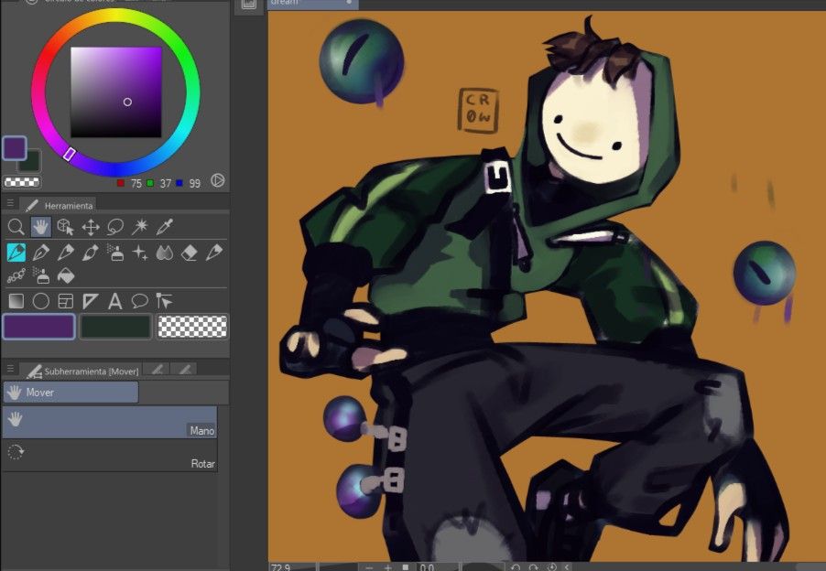The height and width of the screenshot is (571, 826).
Task: Select the Operation object cube tool
Action: point(65,227)
